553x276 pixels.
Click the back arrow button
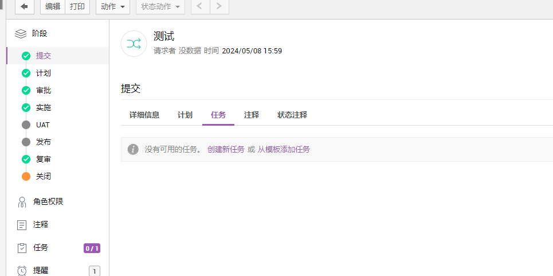coord(24,7)
